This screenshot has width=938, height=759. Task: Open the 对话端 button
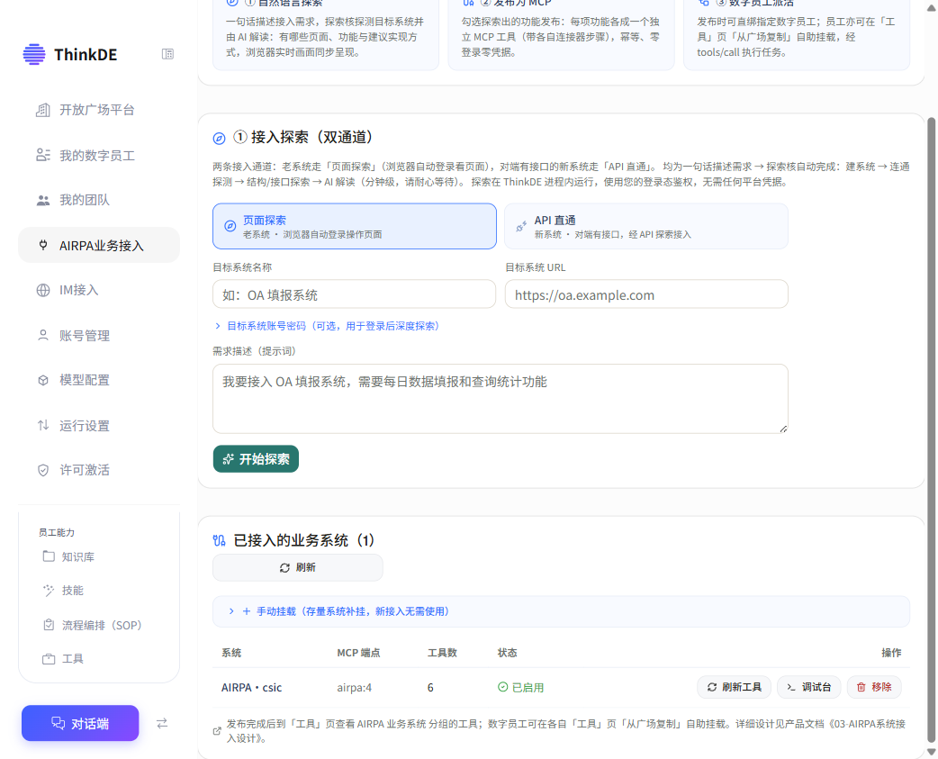[80, 724]
